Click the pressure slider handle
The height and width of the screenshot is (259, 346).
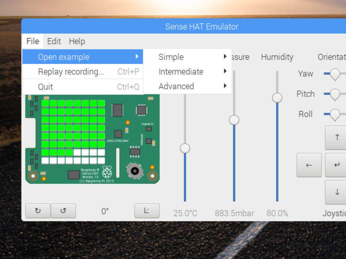234,120
